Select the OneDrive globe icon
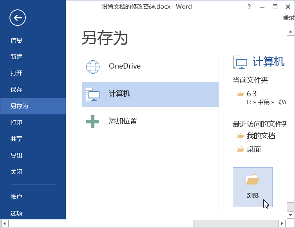The height and width of the screenshot is (228, 295). pyautogui.click(x=93, y=67)
